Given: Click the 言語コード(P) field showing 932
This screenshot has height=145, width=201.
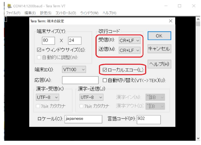Looking at the screenshot, I should (149, 120).
